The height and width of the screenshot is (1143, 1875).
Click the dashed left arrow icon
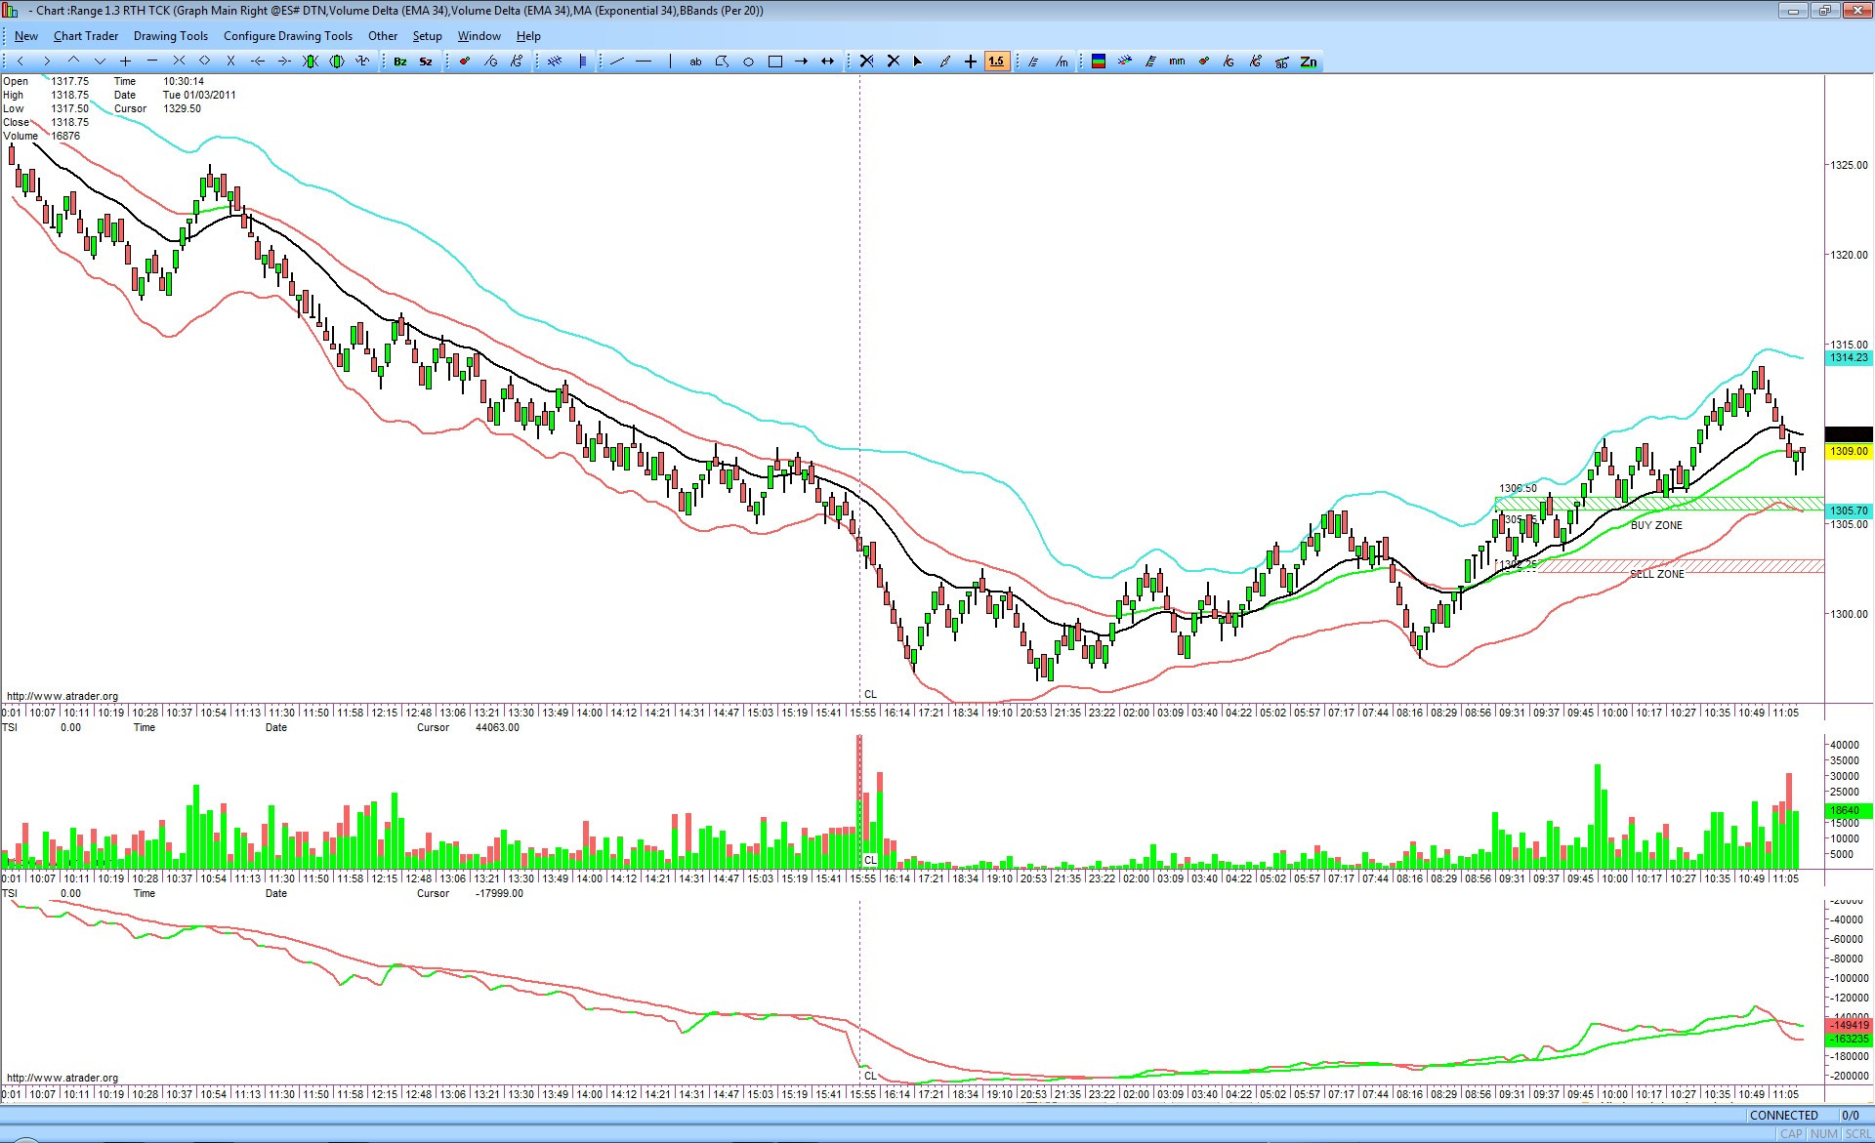click(258, 61)
